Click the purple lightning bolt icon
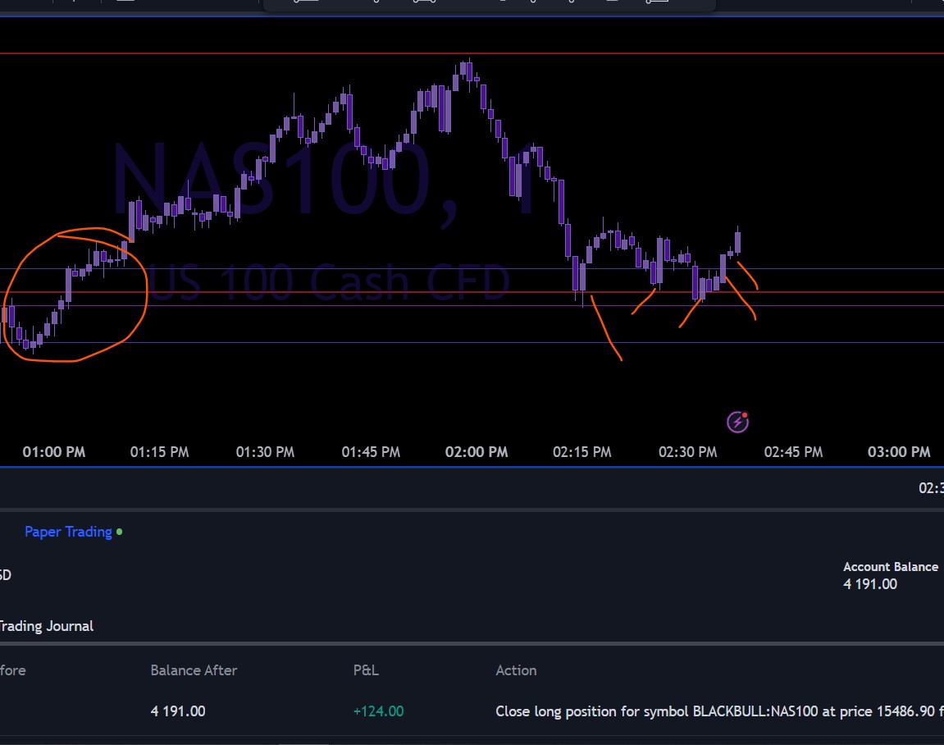 [737, 422]
